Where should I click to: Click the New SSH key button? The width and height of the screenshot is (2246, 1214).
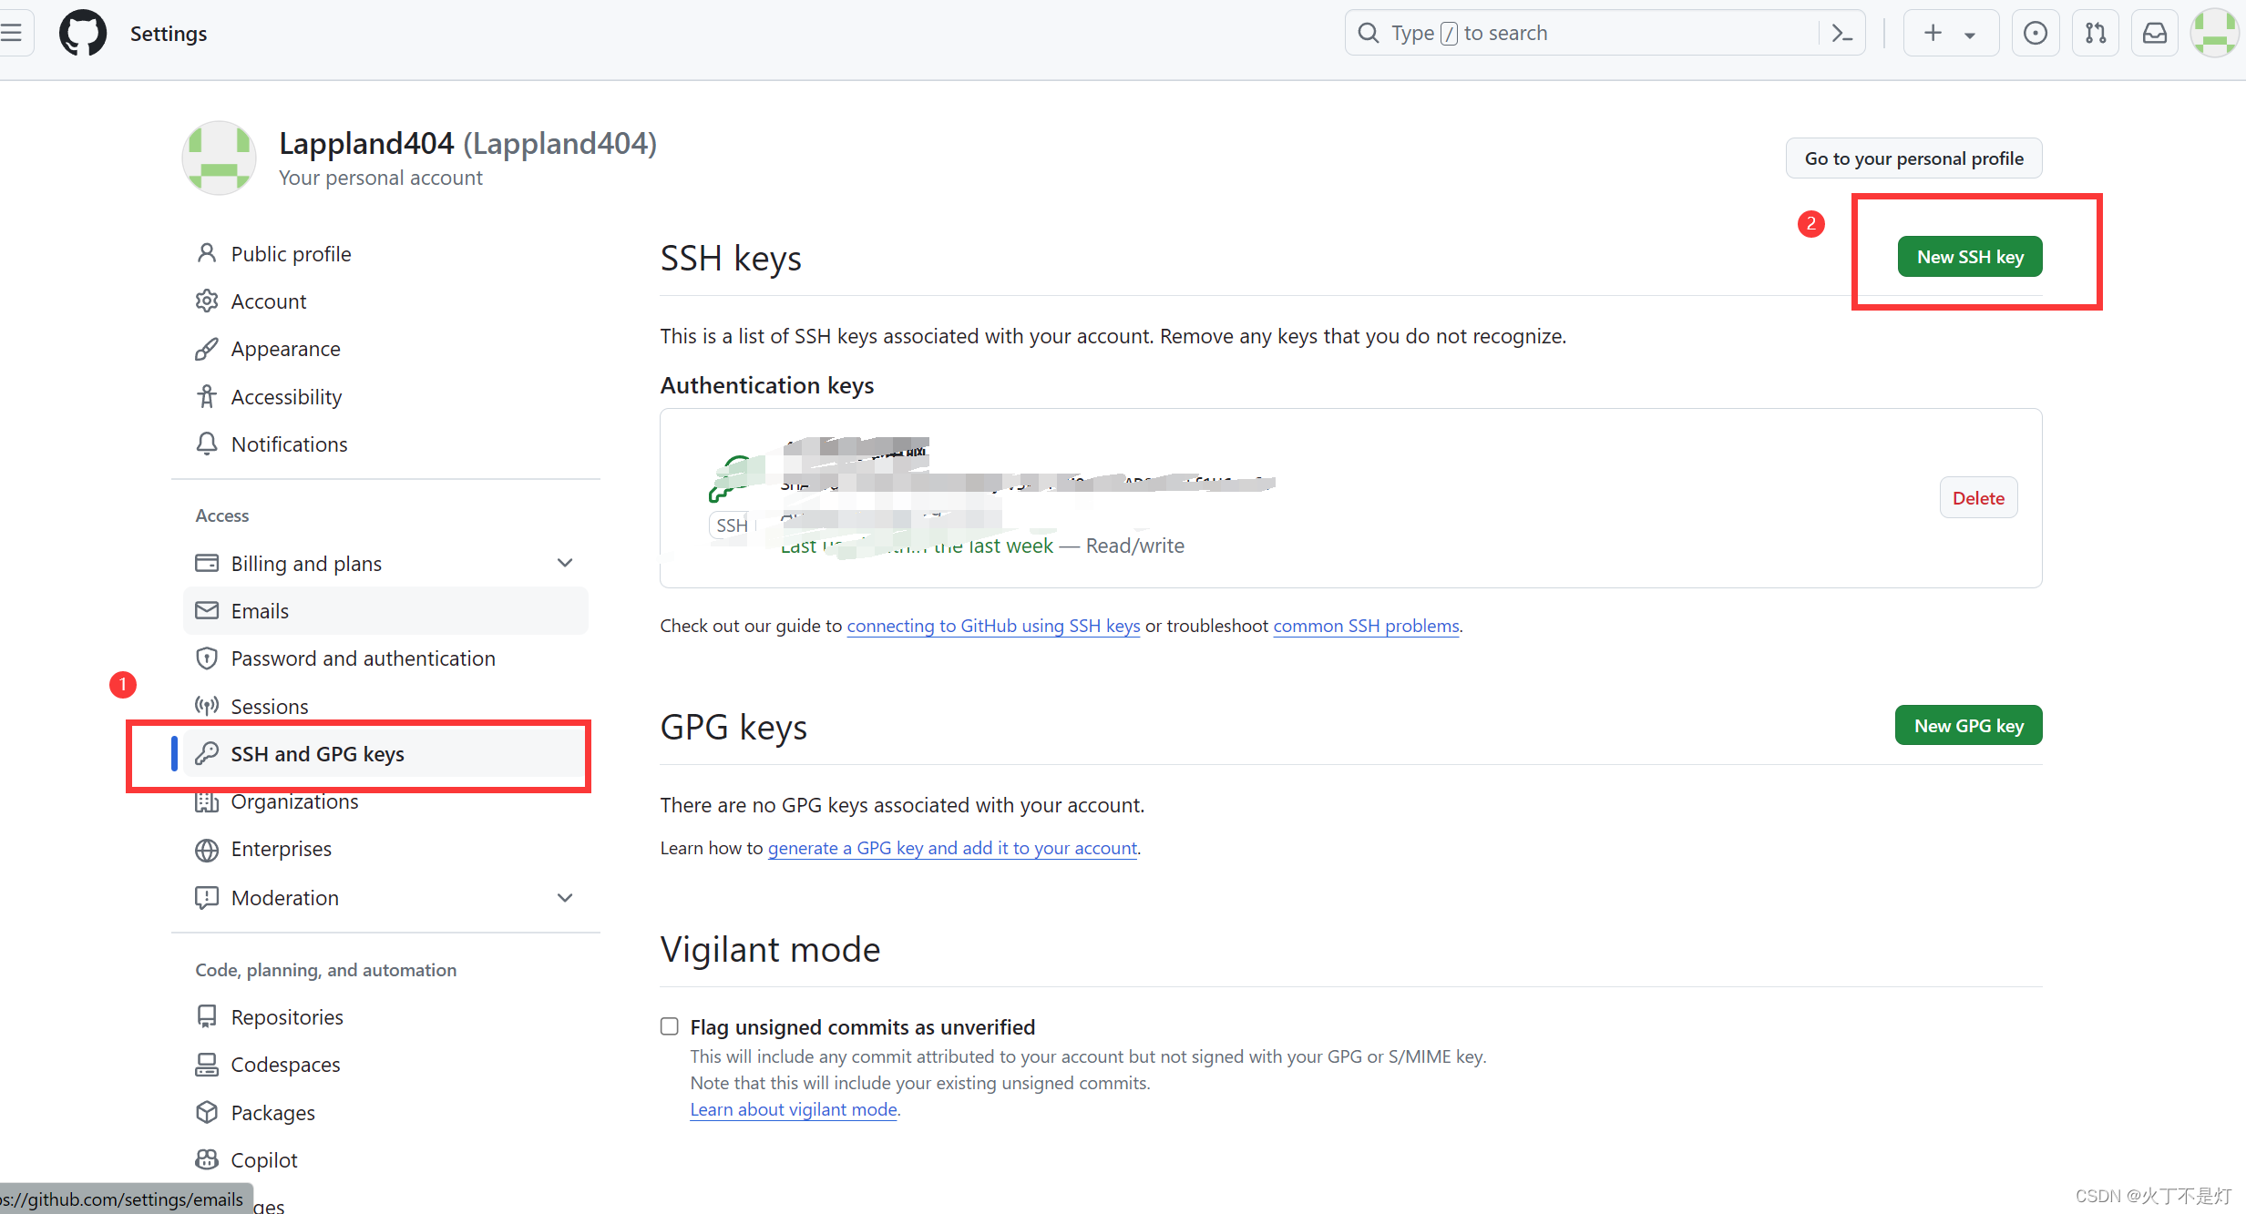click(x=1969, y=256)
